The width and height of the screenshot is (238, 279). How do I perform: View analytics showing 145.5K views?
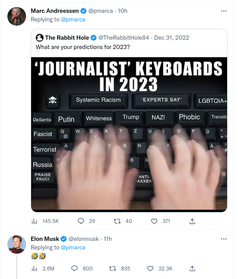click(34, 221)
